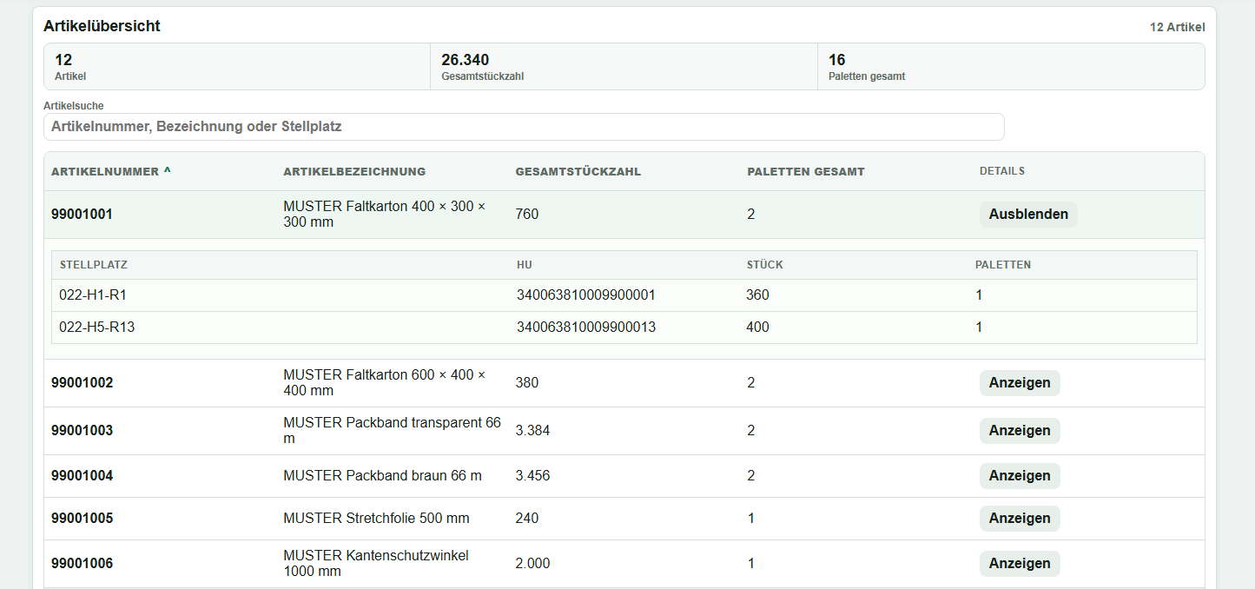The height and width of the screenshot is (589, 1255).
Task: Click the "12 Artikel" count at top right
Action: [1178, 28]
